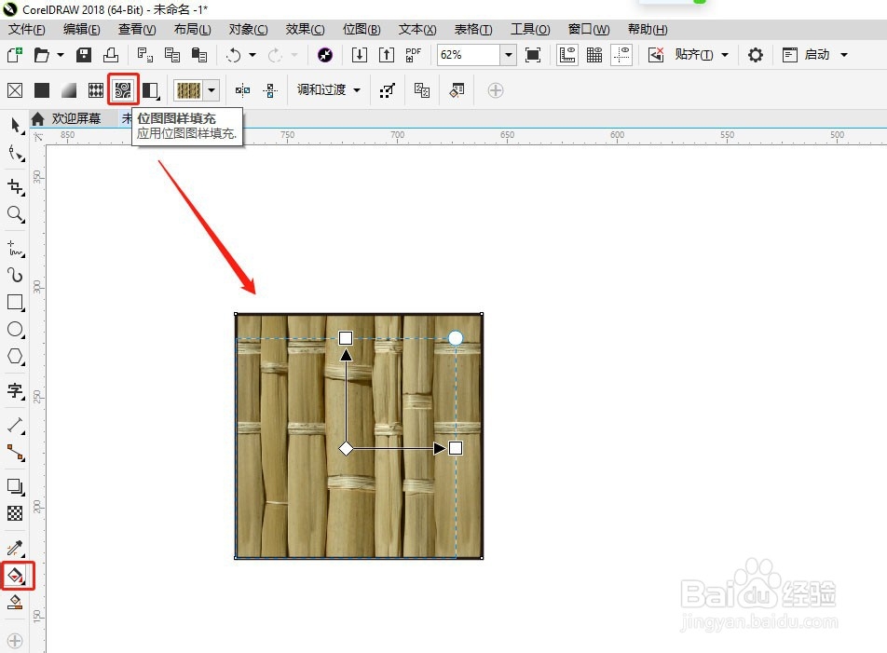The height and width of the screenshot is (653, 887).
Task: Expand the undo history dropdown
Action: [x=252, y=55]
